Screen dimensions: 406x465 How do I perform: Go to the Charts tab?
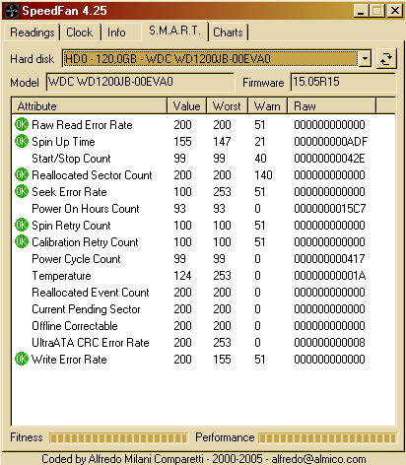pos(228,33)
